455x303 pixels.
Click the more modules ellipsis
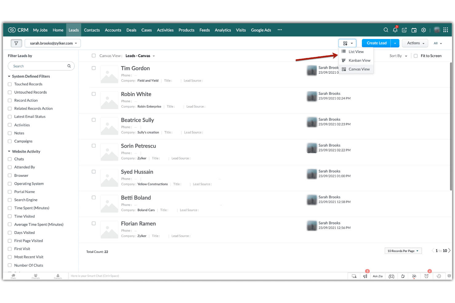pos(280,30)
